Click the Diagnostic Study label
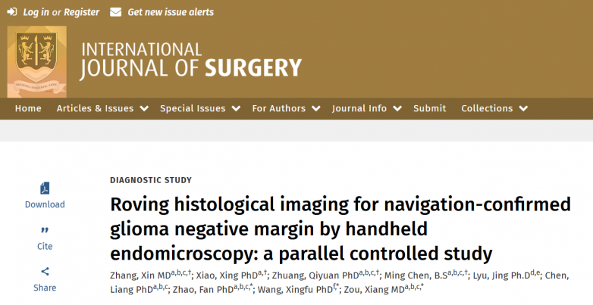The image size is (593, 305). coord(151,180)
